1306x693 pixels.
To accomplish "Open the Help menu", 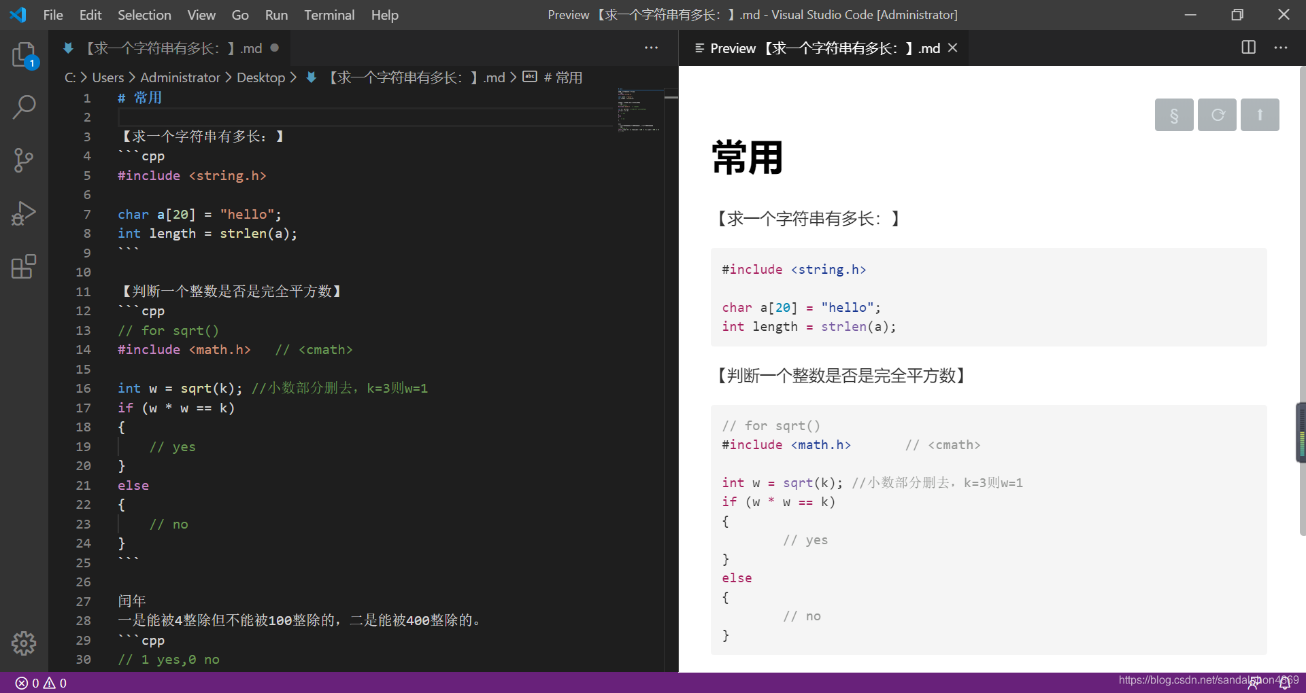I will click(384, 14).
